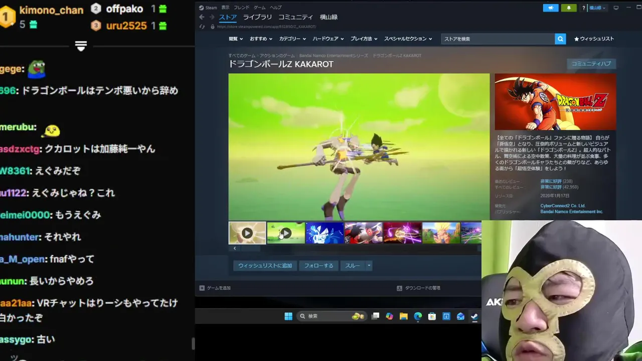
Task: Click the padlock icon in the address bar
Action: click(x=213, y=27)
